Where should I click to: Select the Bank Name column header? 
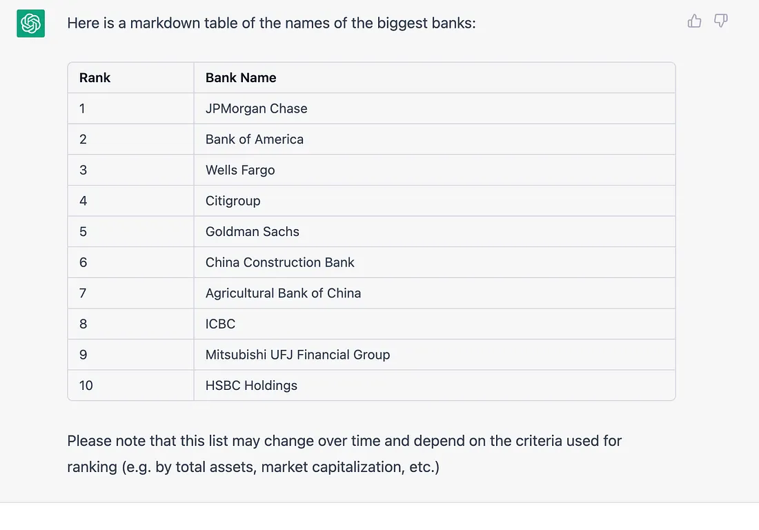434,77
